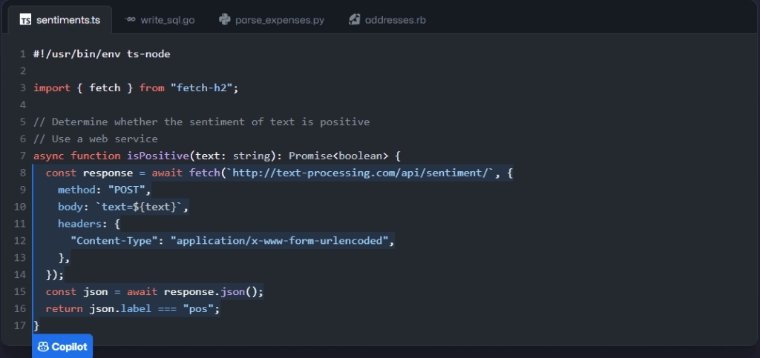Click line number 8 in the gutter
The width and height of the screenshot is (760, 358).
[x=22, y=173]
